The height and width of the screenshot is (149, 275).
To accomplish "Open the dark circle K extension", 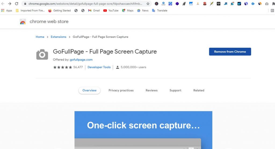I will coord(157,4).
